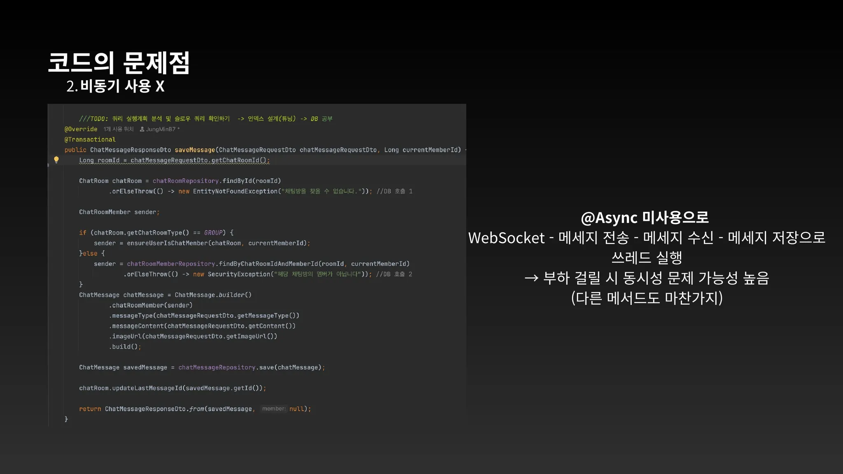Click updateLastMessageId method call

click(x=147, y=388)
